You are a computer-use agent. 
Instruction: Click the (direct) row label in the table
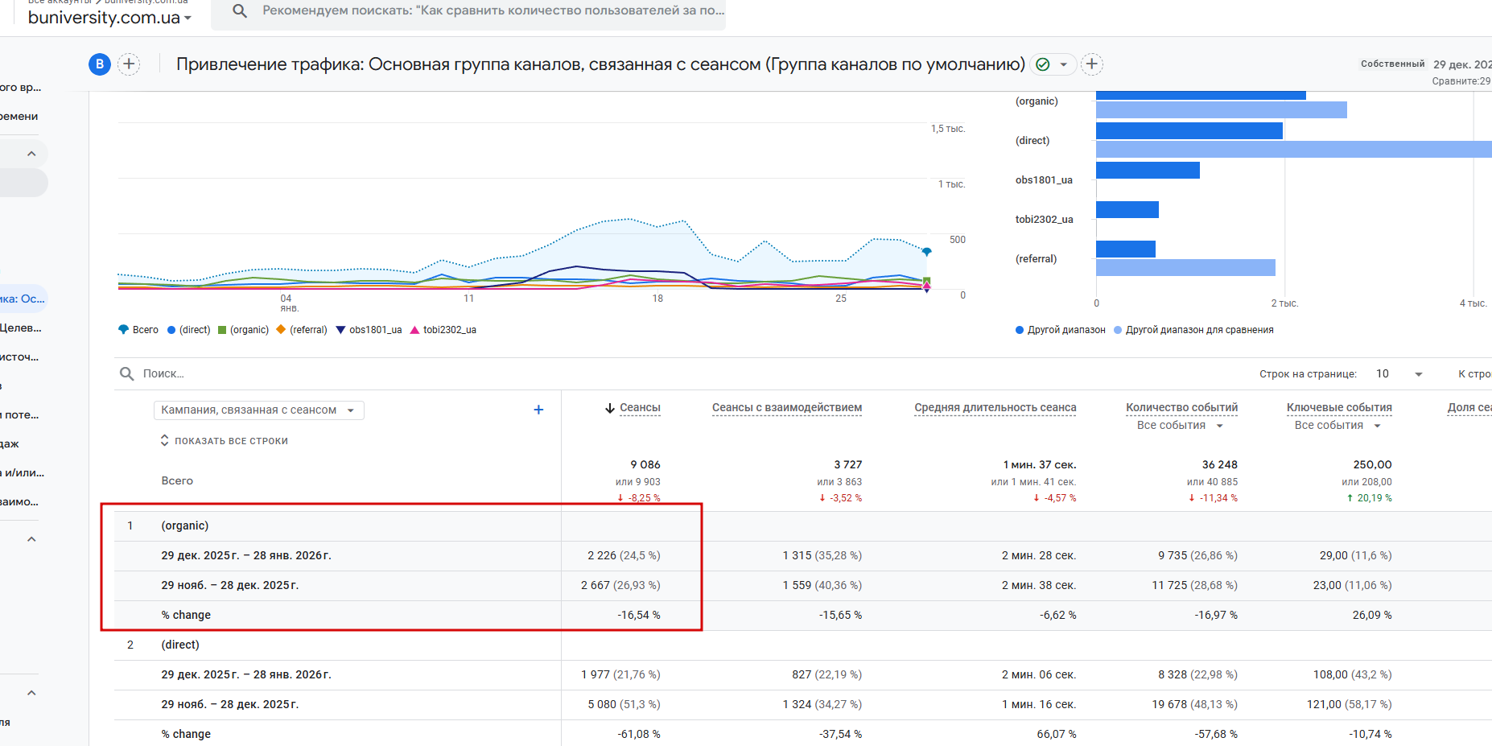coord(180,645)
